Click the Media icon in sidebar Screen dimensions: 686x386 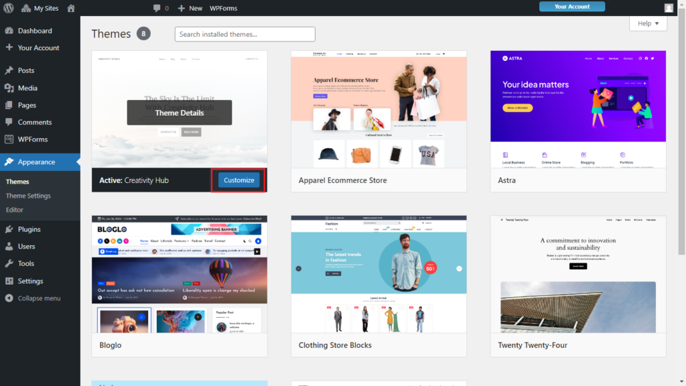[x=9, y=88]
